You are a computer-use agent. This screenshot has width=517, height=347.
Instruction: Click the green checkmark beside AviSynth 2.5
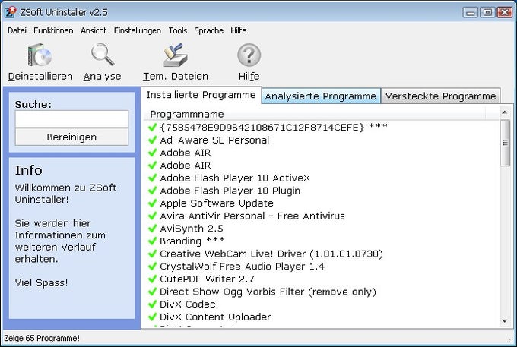click(x=152, y=228)
